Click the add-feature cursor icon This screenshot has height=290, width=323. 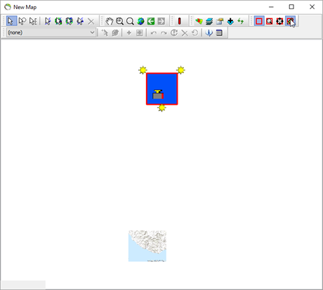(x=105, y=33)
